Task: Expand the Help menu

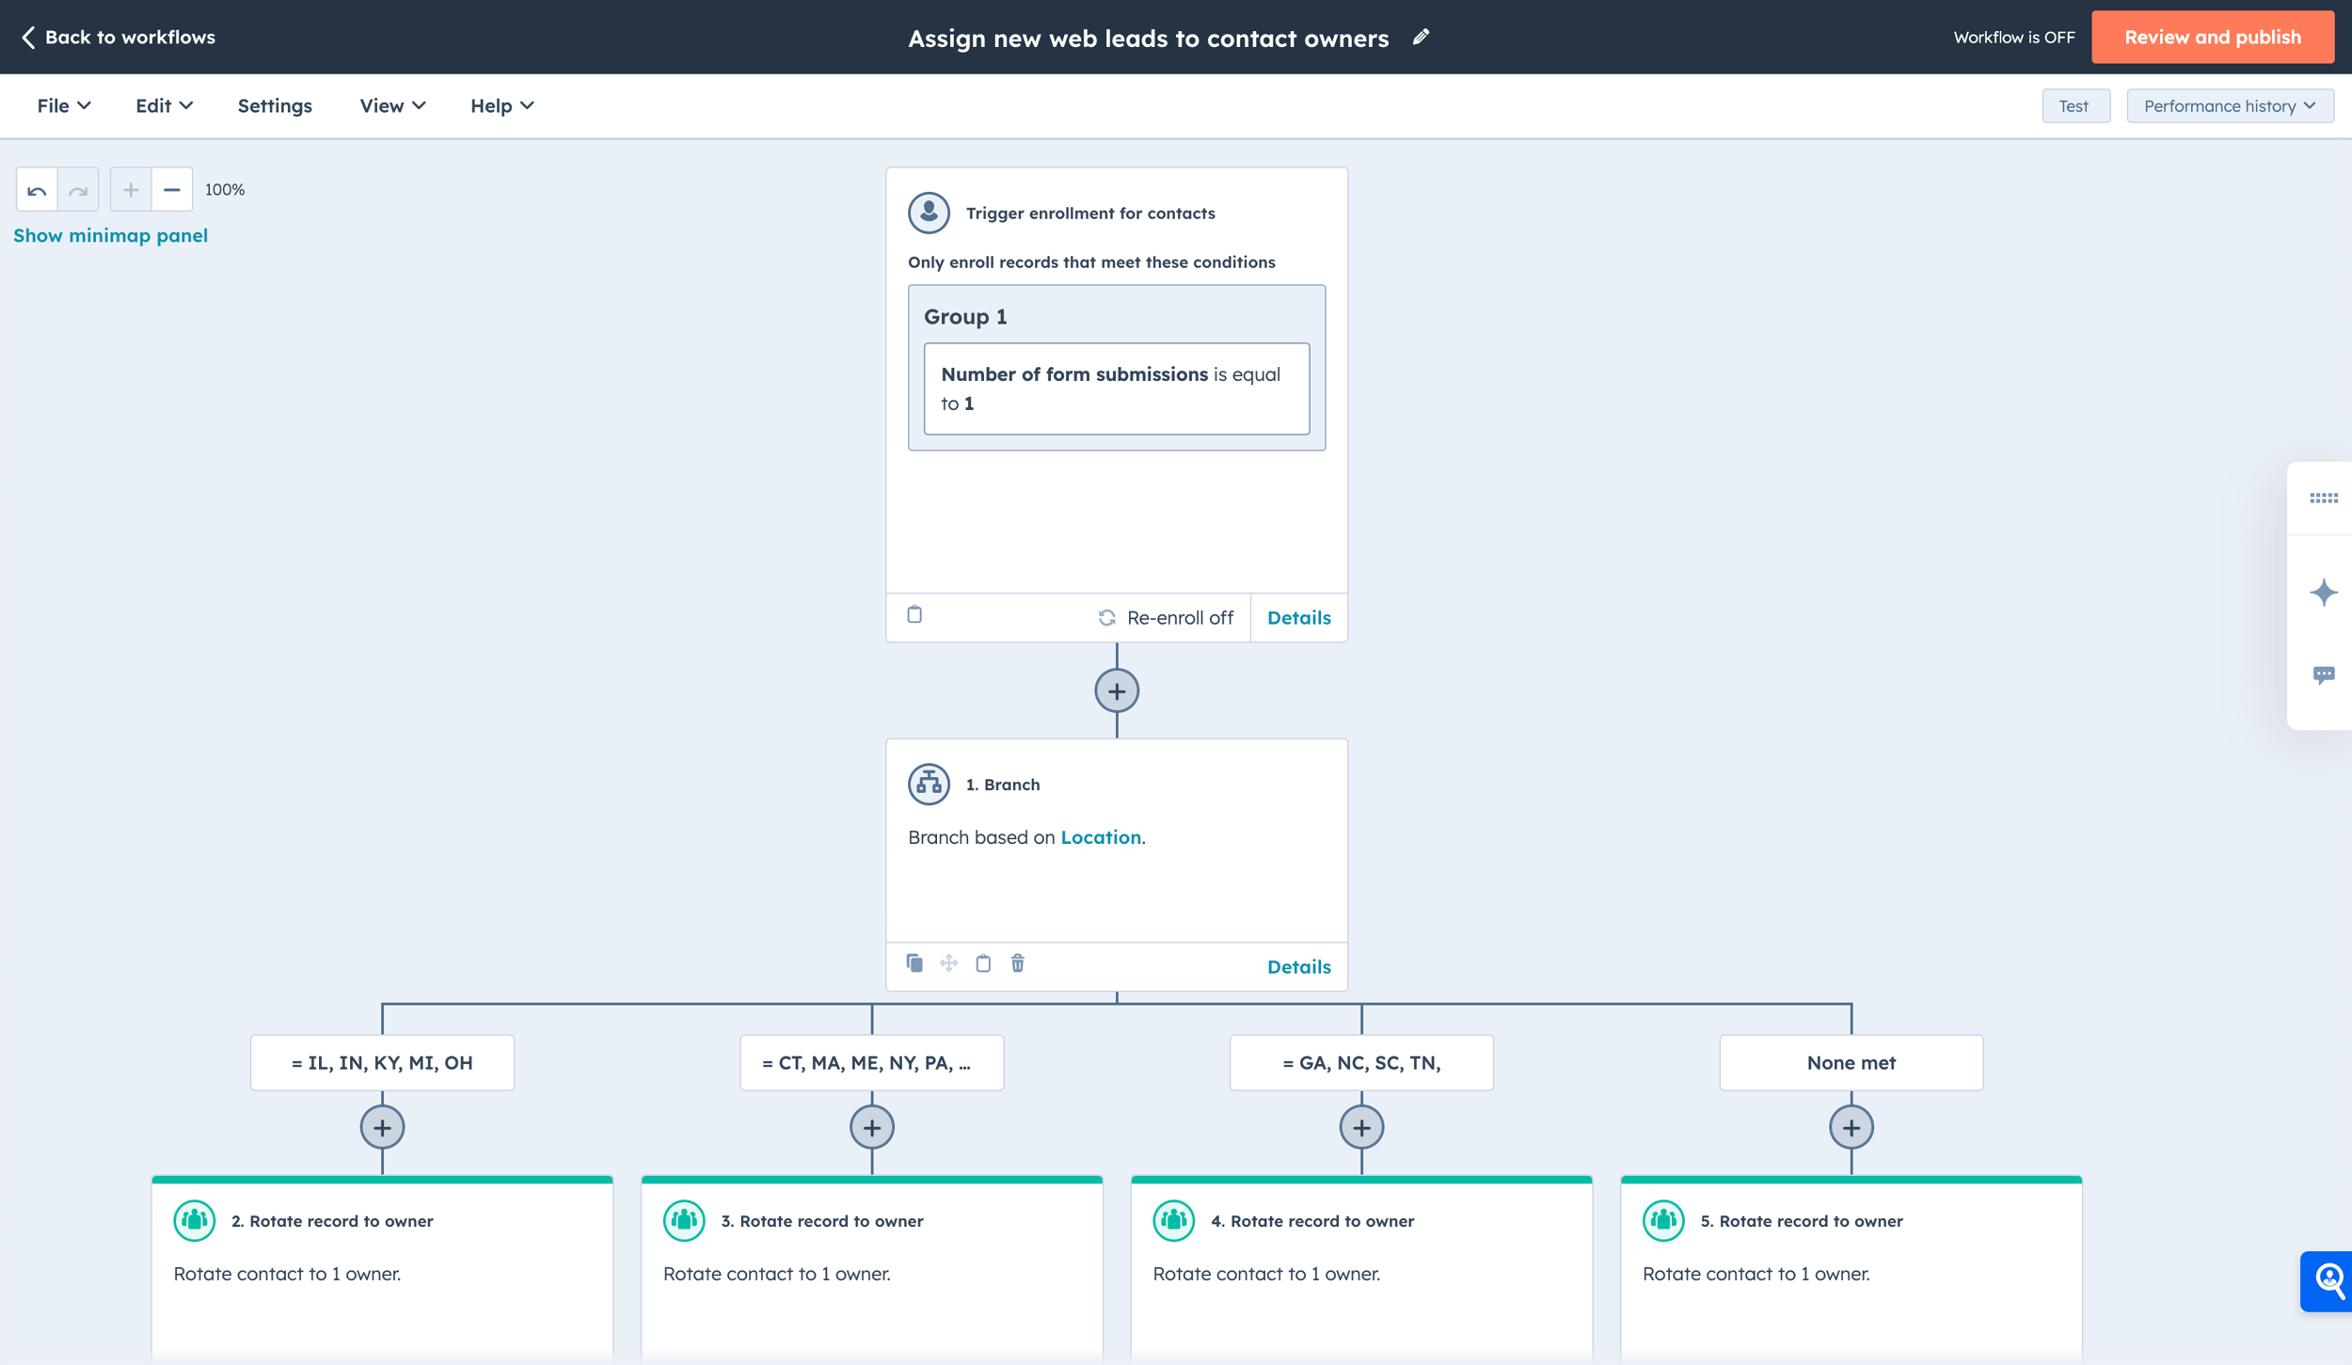Action: click(x=501, y=105)
